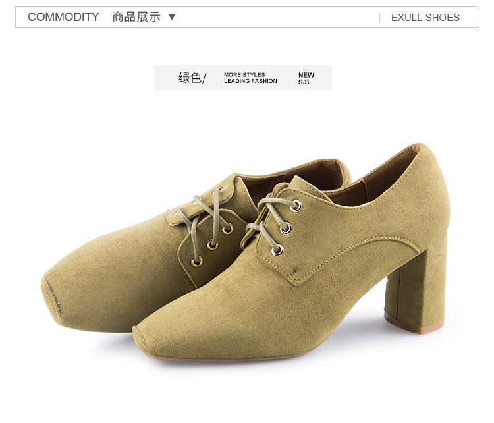
Task: Click the 绿色/ color label
Action: (x=192, y=78)
